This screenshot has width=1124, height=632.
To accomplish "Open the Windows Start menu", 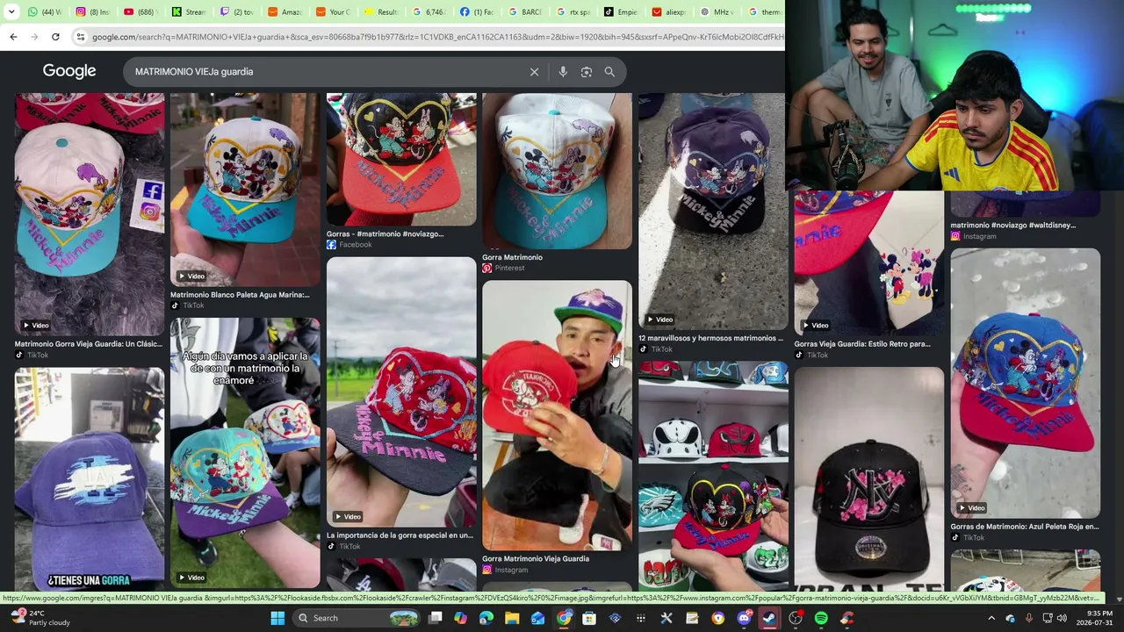I will point(277,618).
